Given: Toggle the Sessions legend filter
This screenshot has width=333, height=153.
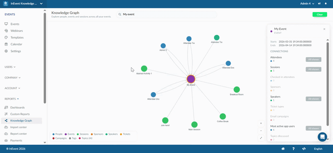Looking at the screenshot, I should pos(82,134).
